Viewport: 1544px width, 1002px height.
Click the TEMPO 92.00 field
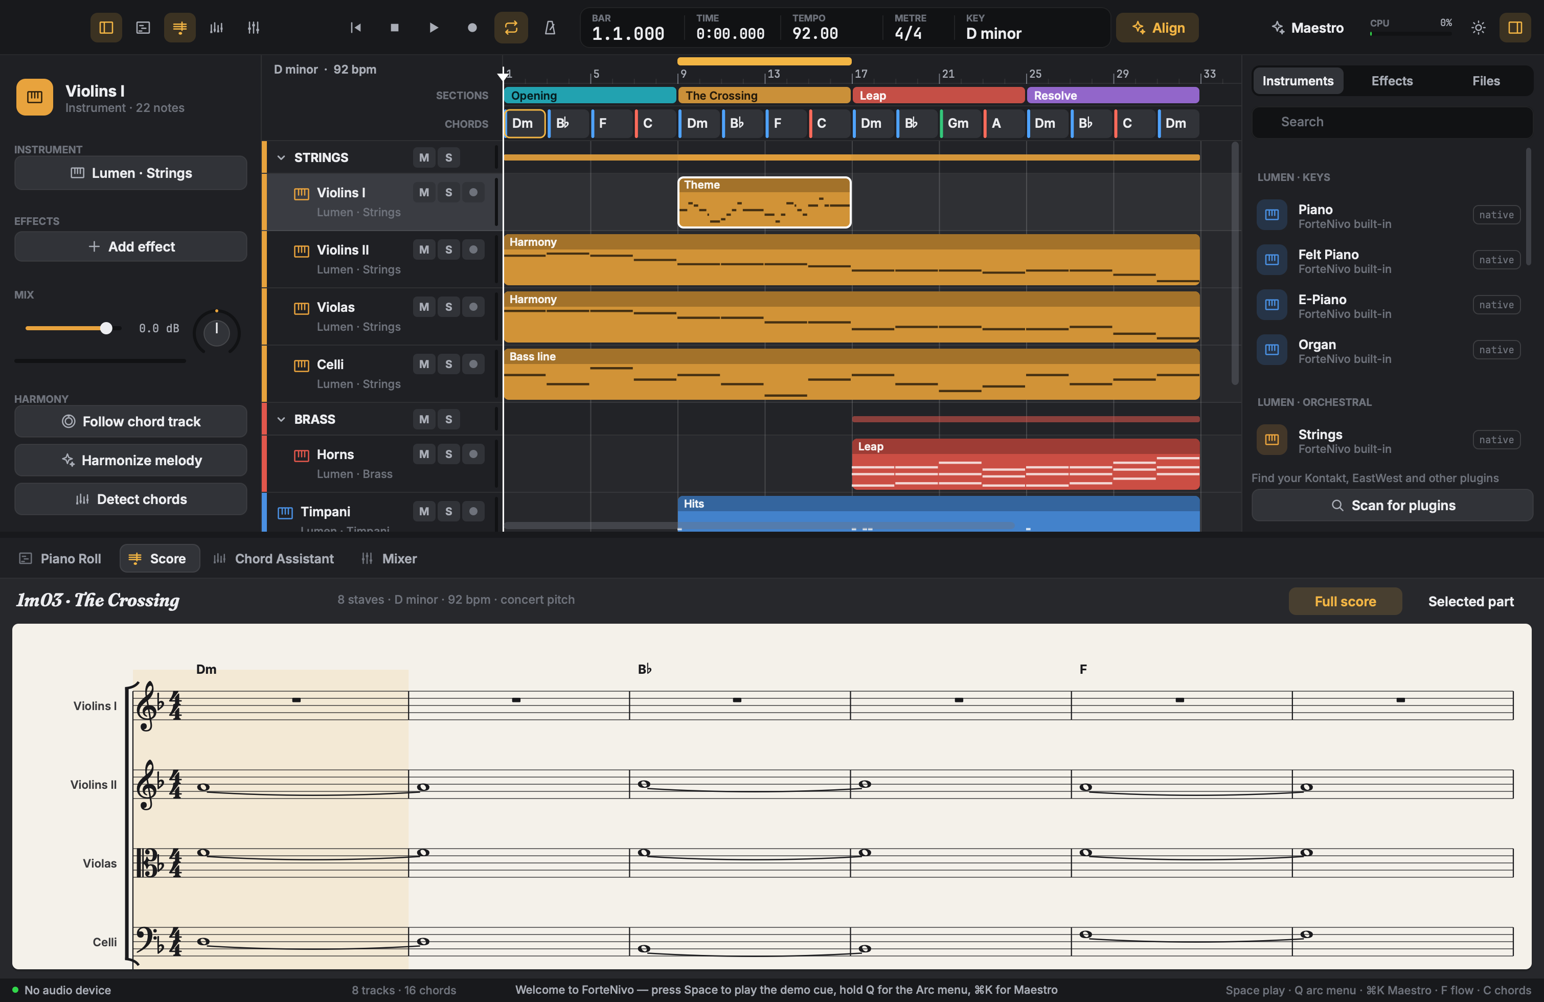(815, 27)
